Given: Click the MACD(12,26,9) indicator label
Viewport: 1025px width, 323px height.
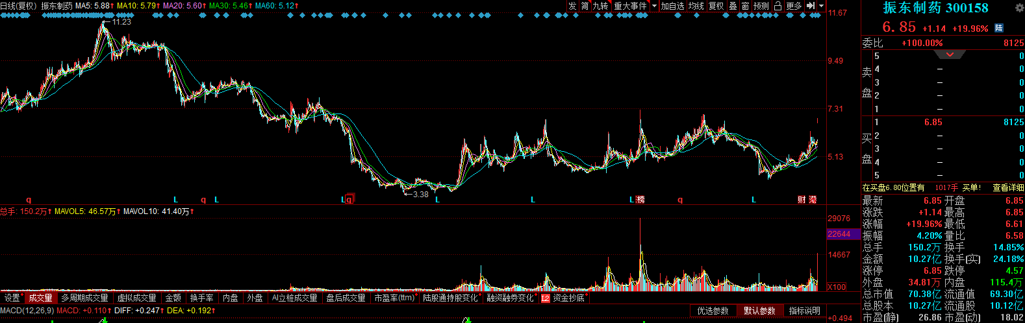Looking at the screenshot, I should (26, 311).
